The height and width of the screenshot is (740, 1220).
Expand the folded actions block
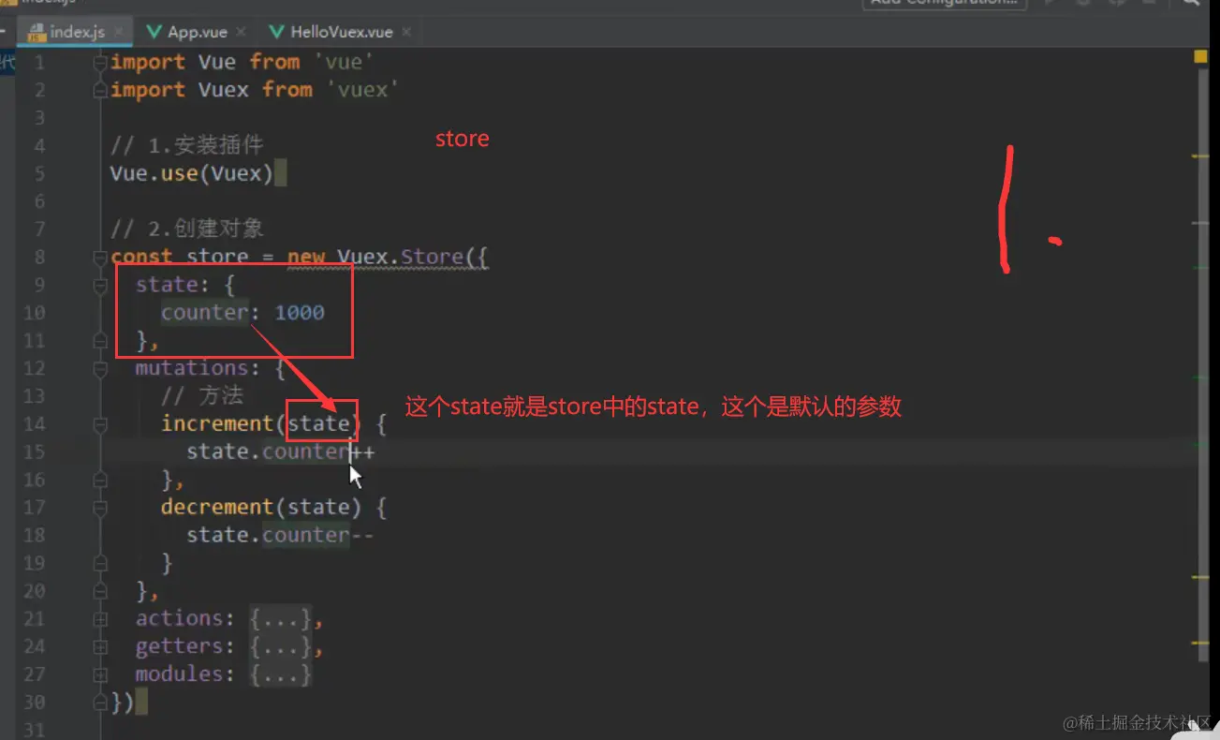pyautogui.click(x=101, y=619)
